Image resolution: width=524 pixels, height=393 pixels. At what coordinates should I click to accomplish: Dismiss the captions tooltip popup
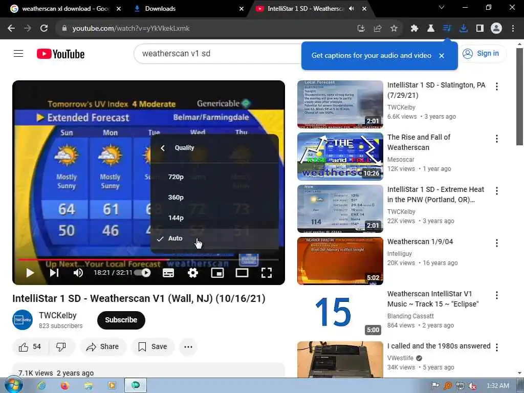(442, 56)
